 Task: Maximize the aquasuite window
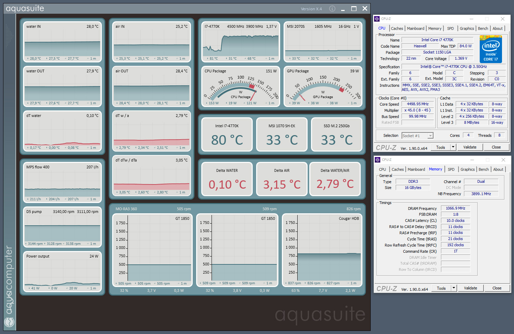click(354, 9)
